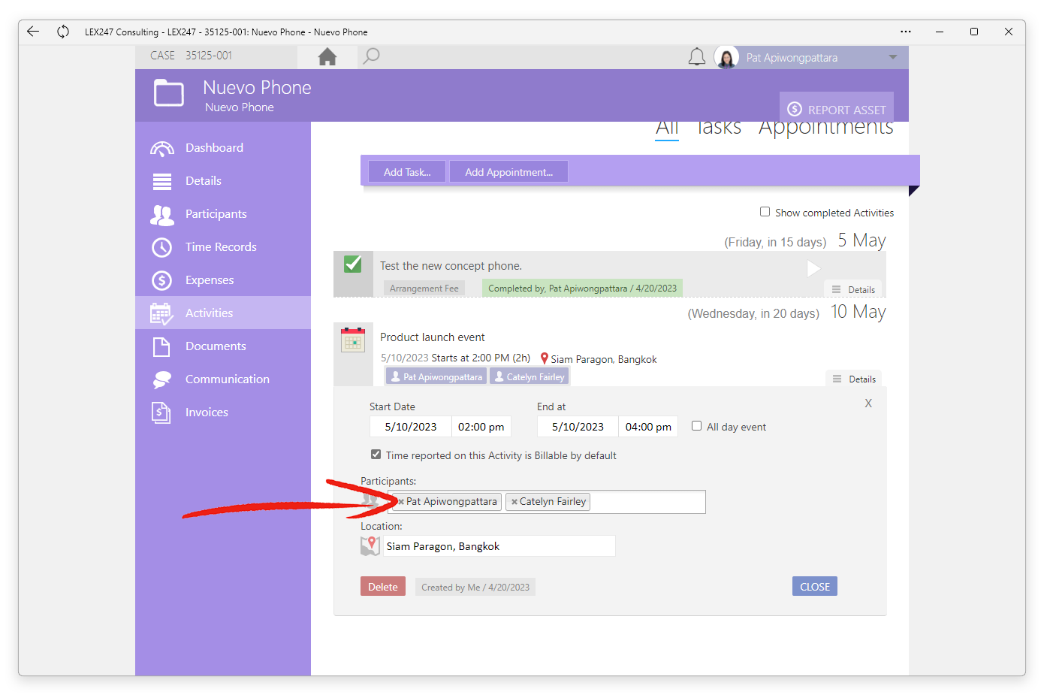Screen dimensions: 1044x695
Task: Click the refresh sync icon
Action: [63, 32]
